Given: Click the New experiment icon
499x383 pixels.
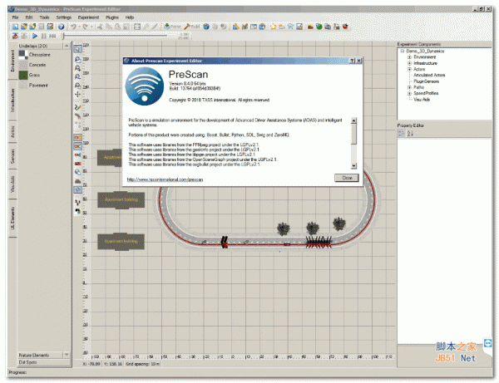Looking at the screenshot, I should (15, 27).
